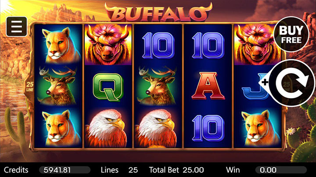316x177 pixels.
Task: Click the Win amount field
Action: [x=281, y=170]
